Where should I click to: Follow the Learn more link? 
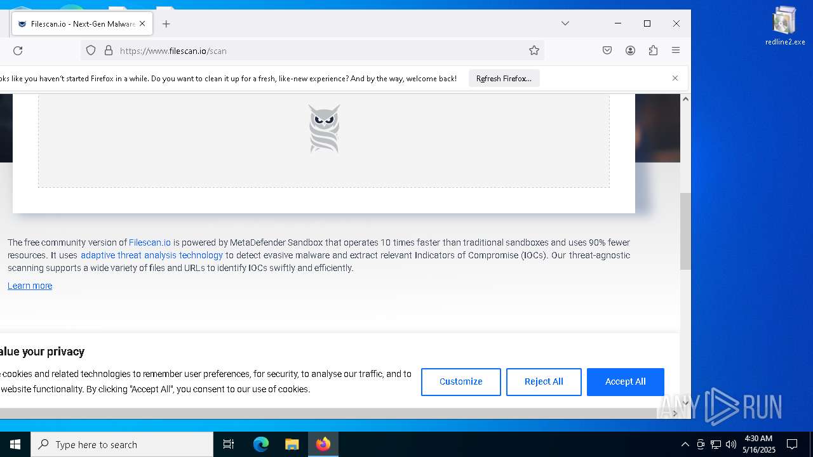[x=30, y=286]
